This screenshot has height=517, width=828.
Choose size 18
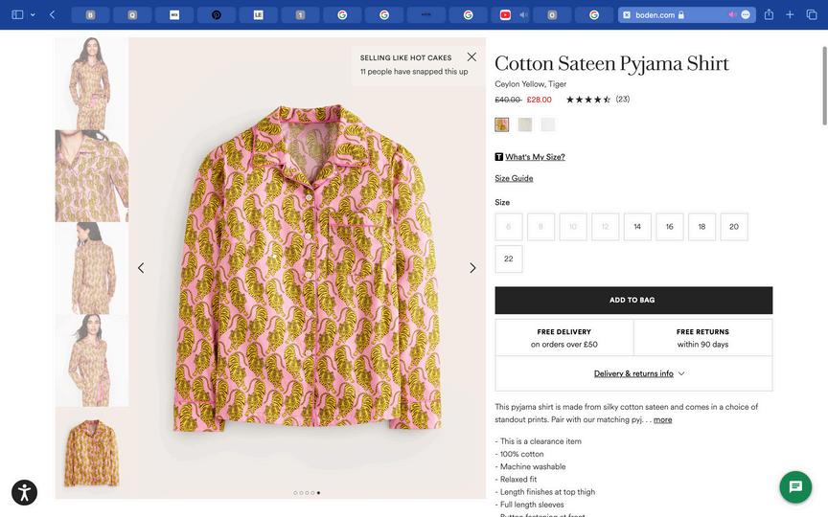pyautogui.click(x=701, y=227)
